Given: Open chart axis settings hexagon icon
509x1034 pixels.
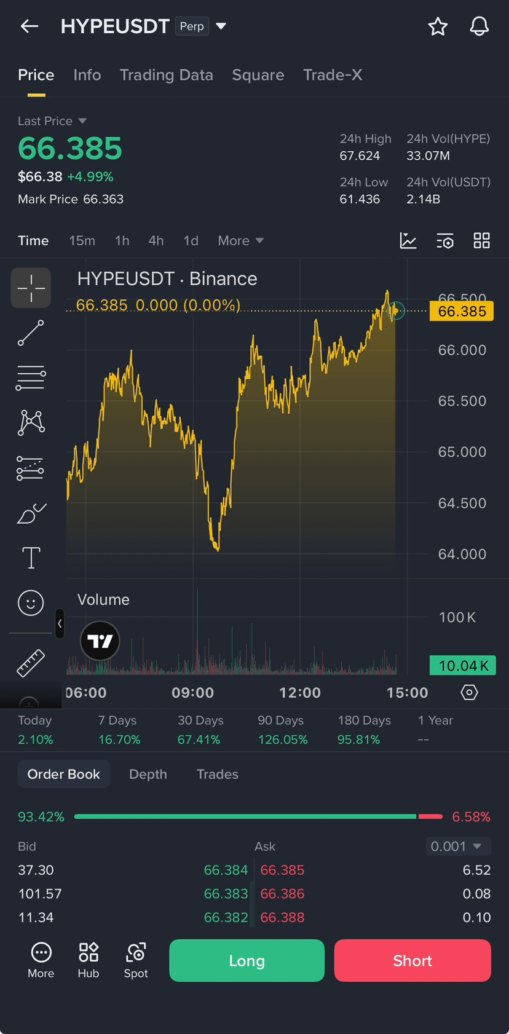Looking at the screenshot, I should click(x=469, y=692).
